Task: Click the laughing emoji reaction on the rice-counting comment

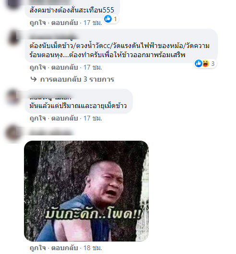Action: click(x=206, y=63)
